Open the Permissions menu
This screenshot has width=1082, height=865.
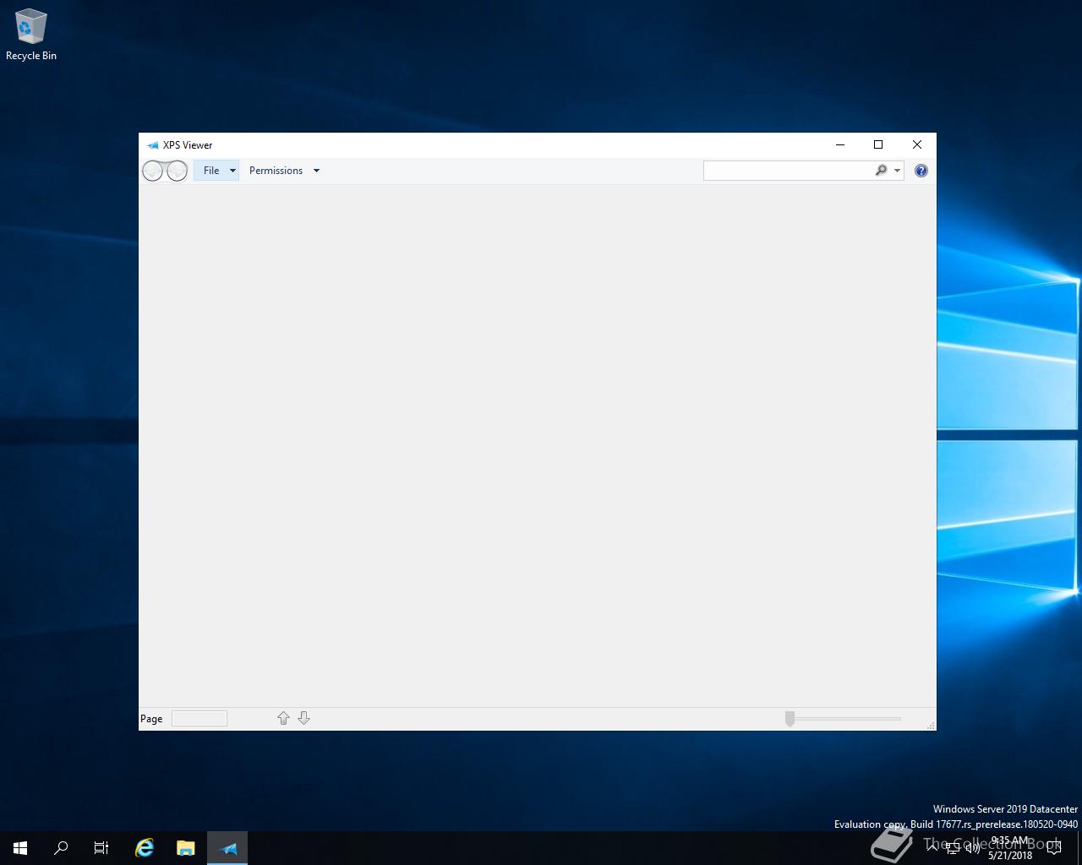click(284, 171)
